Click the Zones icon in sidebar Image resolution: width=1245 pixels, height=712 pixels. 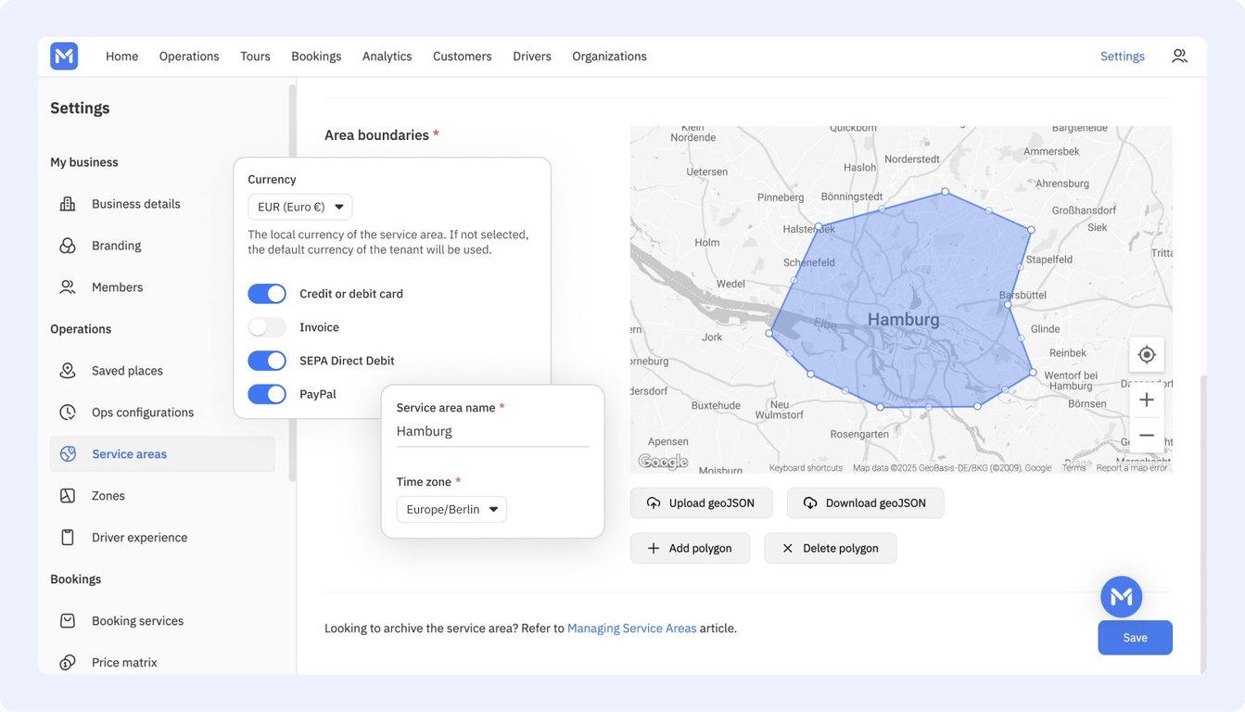point(68,496)
